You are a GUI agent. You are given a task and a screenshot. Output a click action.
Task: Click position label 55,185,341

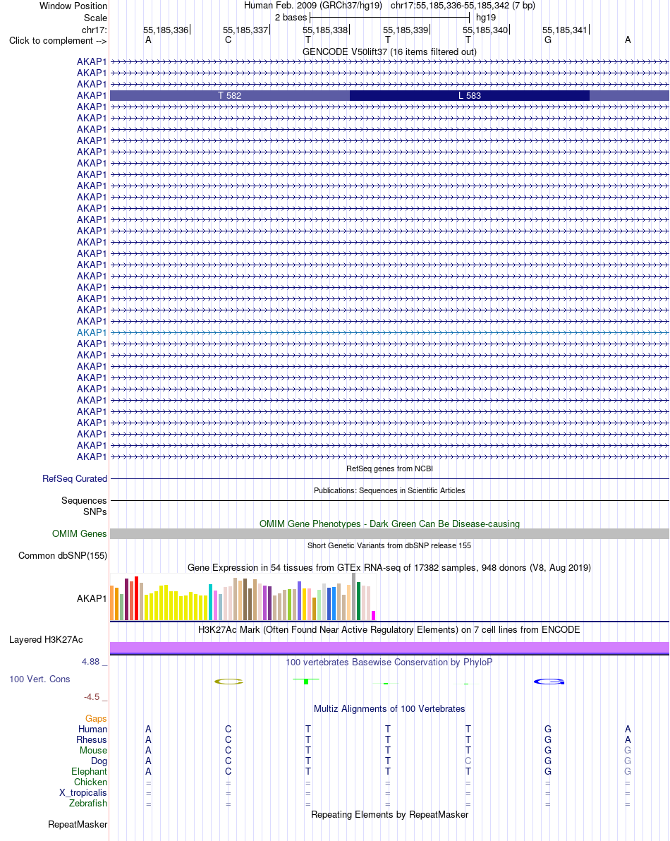[x=565, y=30]
